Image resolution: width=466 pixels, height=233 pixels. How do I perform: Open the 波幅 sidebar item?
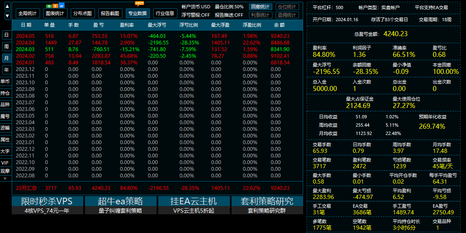click(x=5, y=128)
